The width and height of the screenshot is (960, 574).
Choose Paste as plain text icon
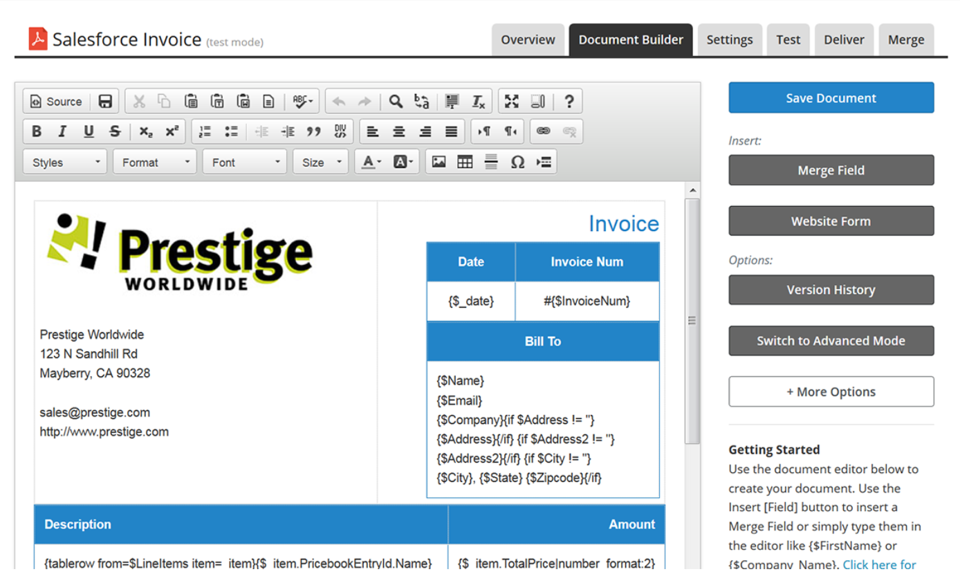pos(216,102)
